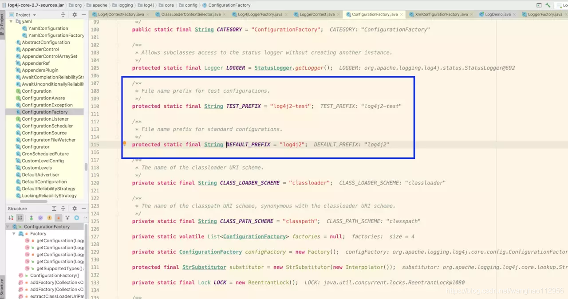Toggle alphabetical sort in Structure toolbar

pyautogui.click(x=20, y=218)
